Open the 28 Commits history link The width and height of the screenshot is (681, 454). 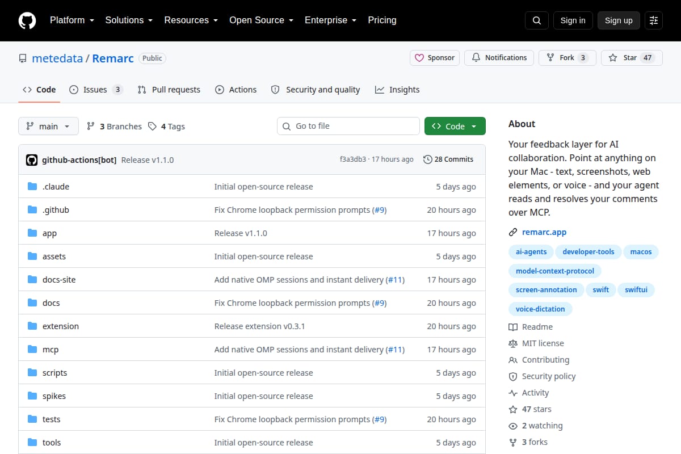coord(448,159)
